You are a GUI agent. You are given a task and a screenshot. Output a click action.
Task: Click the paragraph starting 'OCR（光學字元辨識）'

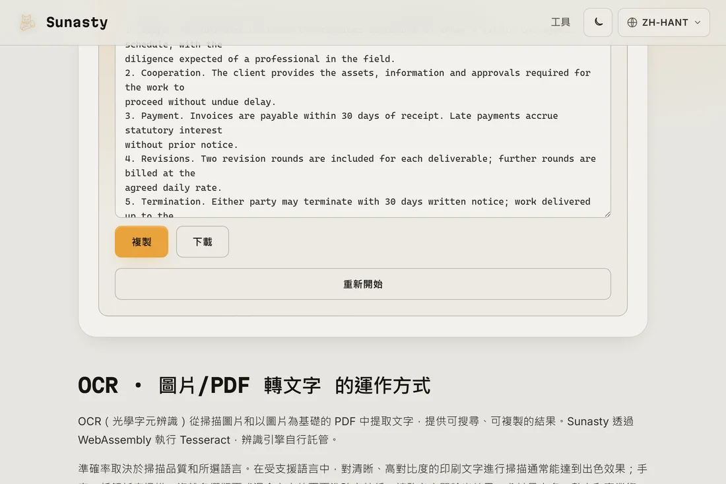356,431
